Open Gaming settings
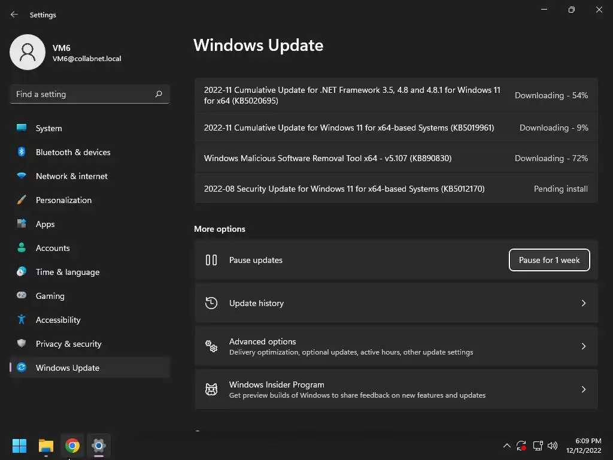 point(90,296)
